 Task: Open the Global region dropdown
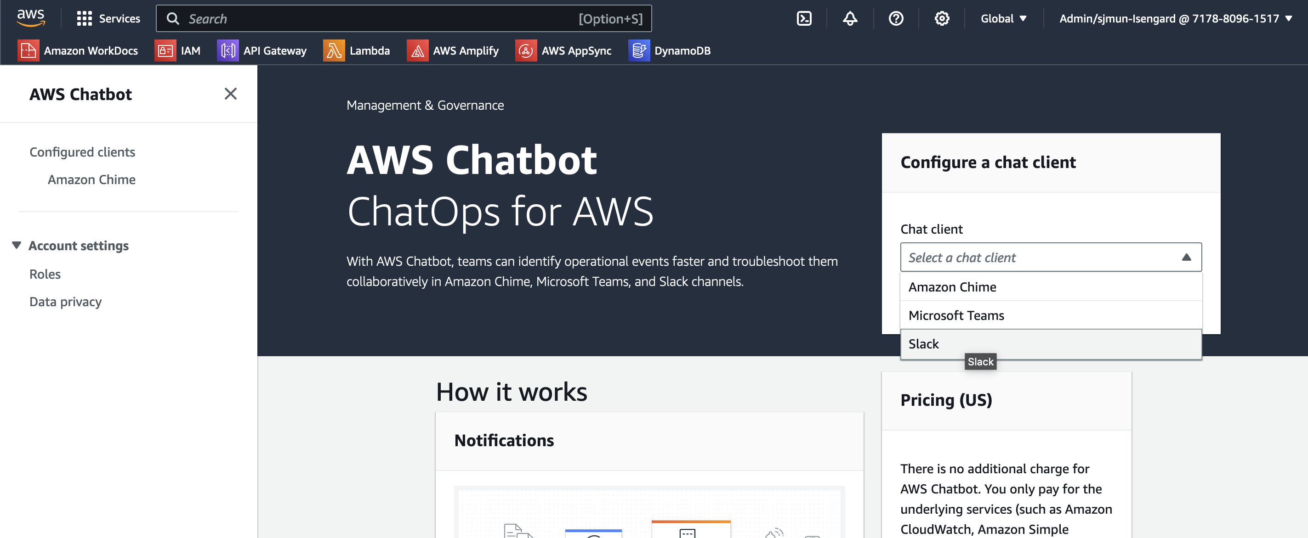[x=1003, y=19]
